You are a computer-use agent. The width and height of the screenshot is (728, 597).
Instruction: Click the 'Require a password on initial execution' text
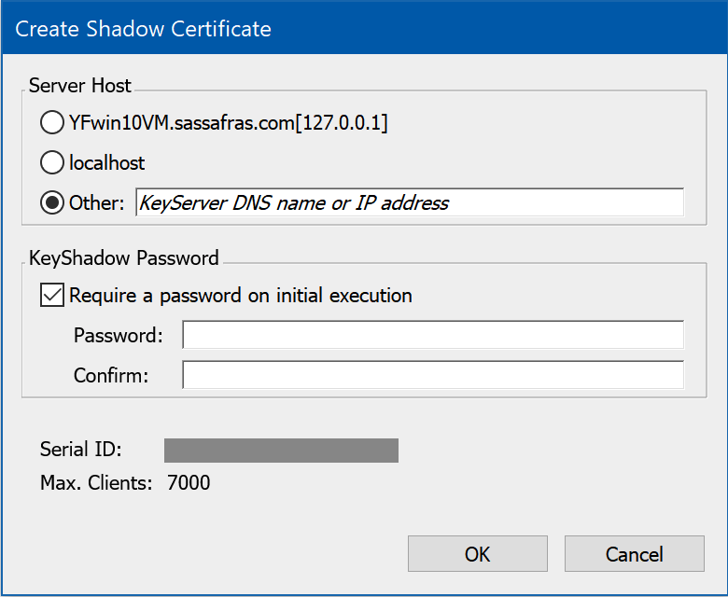[241, 296]
